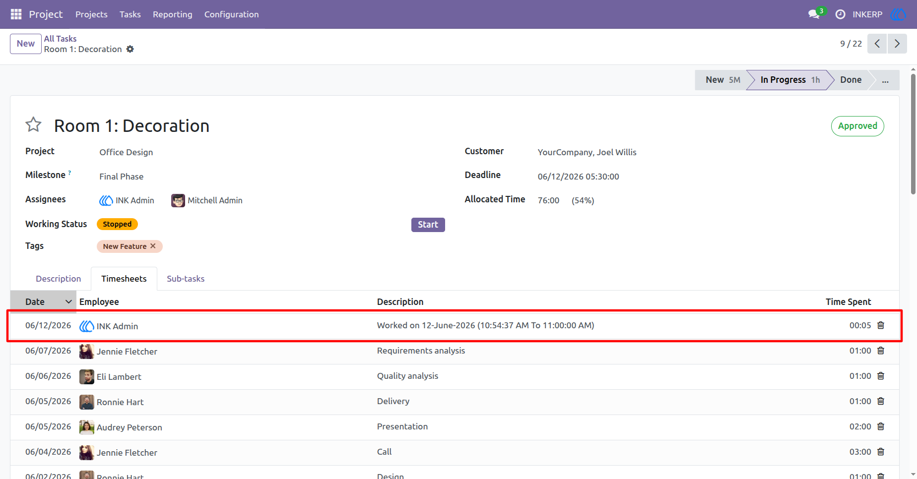Click the Mitchell Admin assignee avatar
917x479 pixels.
[x=178, y=200]
